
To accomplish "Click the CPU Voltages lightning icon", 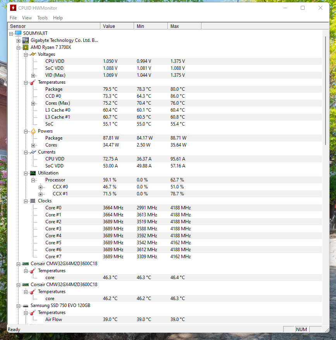I will pos(33,54).
